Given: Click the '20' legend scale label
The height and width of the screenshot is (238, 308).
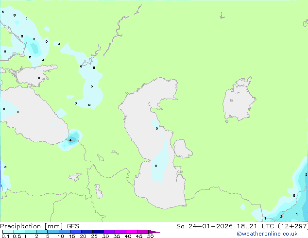Looking at the screenshot, I should 83,236.
